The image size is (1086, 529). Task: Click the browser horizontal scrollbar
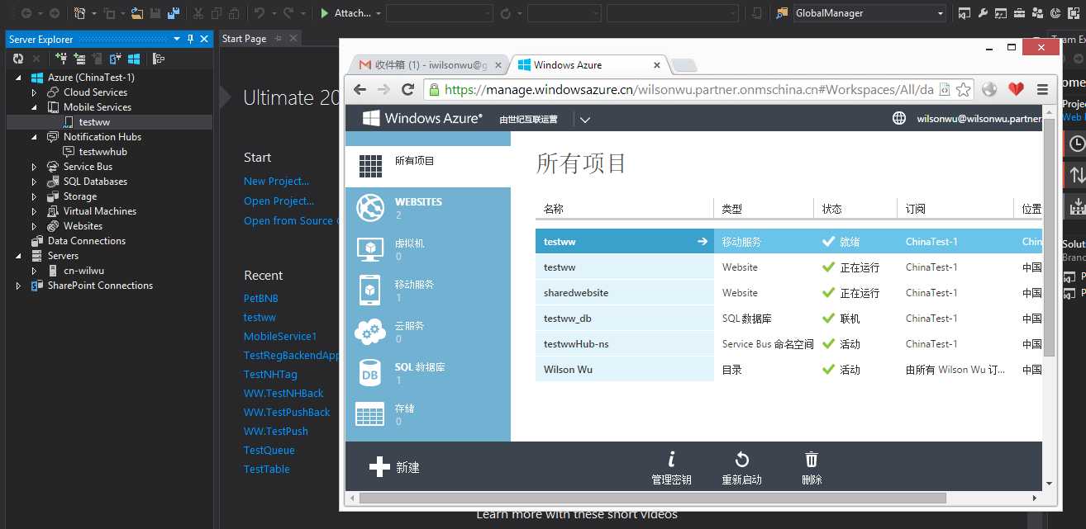[x=652, y=498]
